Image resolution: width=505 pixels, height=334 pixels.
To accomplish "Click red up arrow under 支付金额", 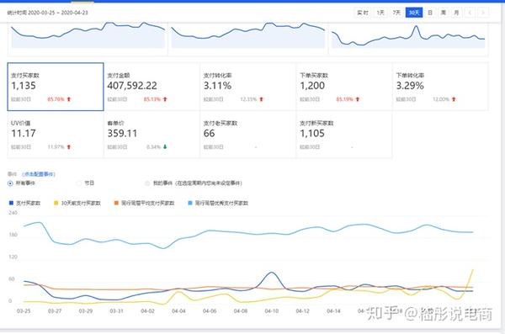I will coord(165,99).
